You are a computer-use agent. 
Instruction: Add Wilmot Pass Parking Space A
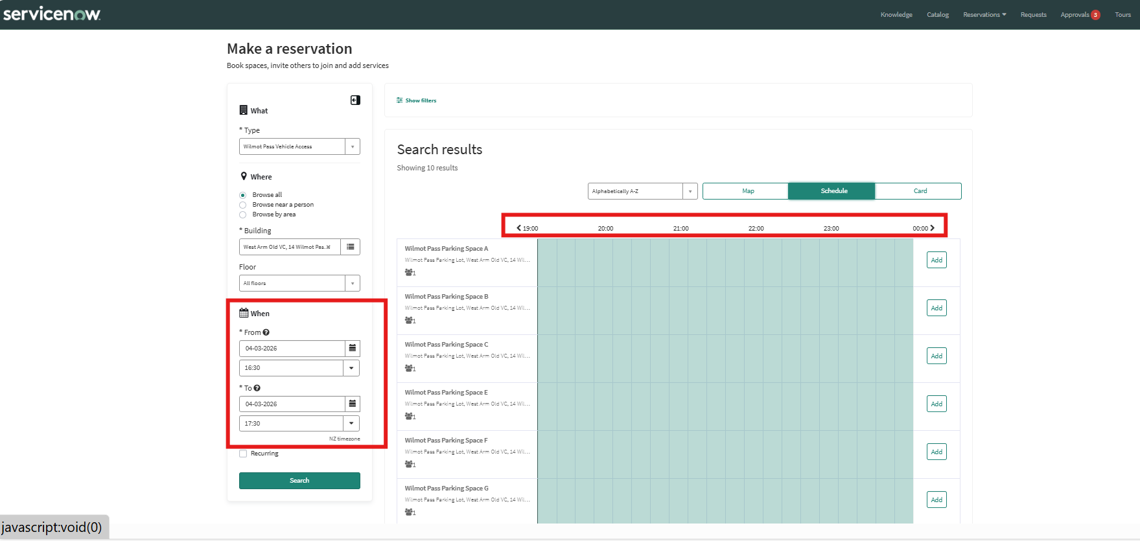coord(936,260)
